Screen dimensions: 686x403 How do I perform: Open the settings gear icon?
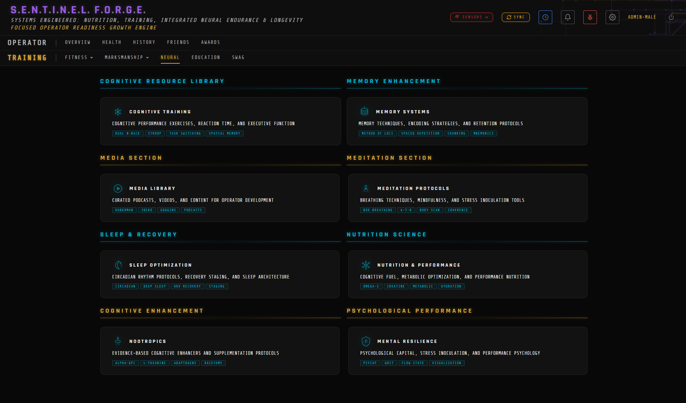click(612, 17)
